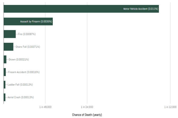Select the Stairs Fall (0.00071%) label
This screenshot has width=178, height=118.
(28, 47)
